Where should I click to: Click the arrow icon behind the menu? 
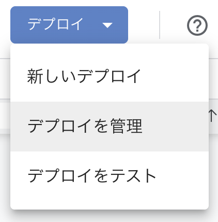point(212,116)
